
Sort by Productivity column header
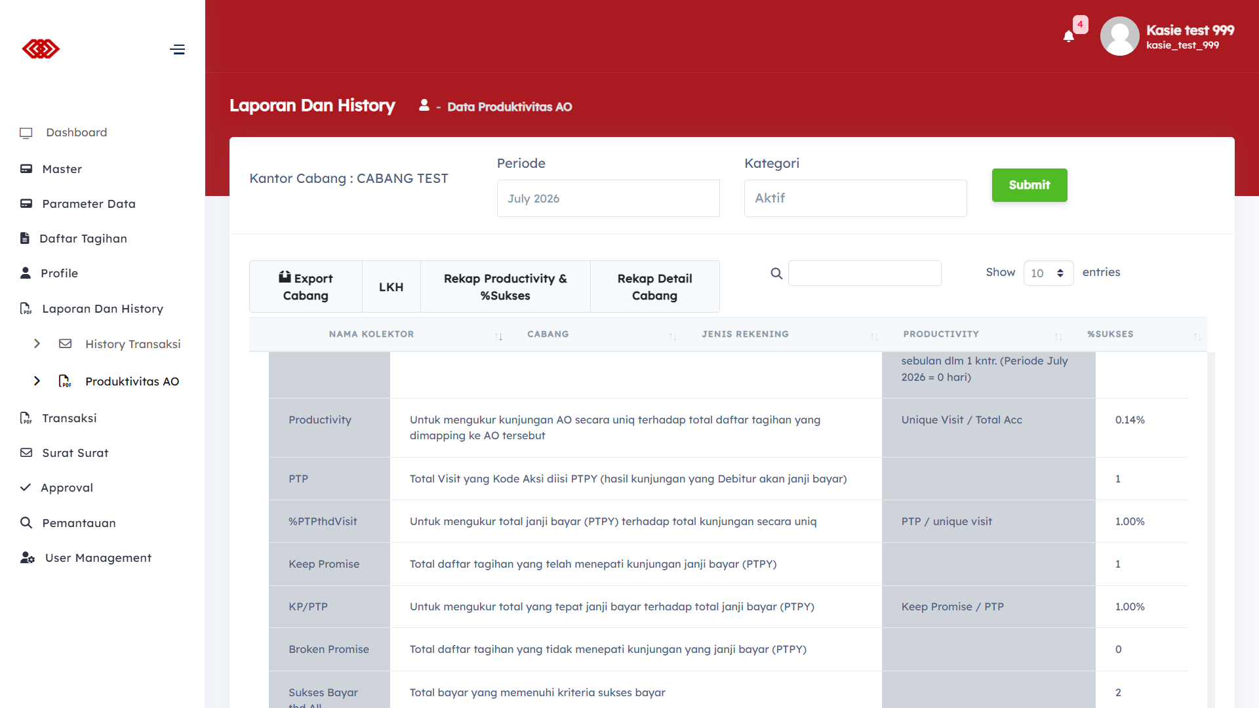(941, 334)
